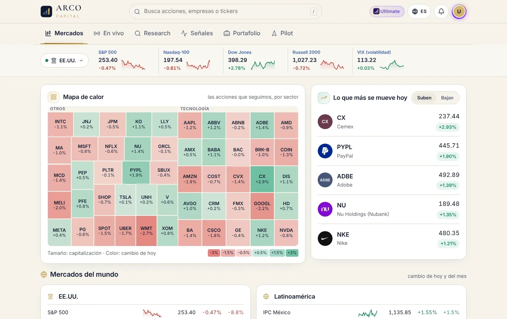
Task: Select the MELI heat map tile
Action: tap(59, 205)
